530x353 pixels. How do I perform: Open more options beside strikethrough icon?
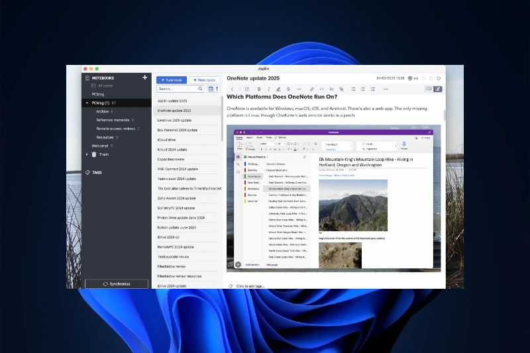[299, 89]
